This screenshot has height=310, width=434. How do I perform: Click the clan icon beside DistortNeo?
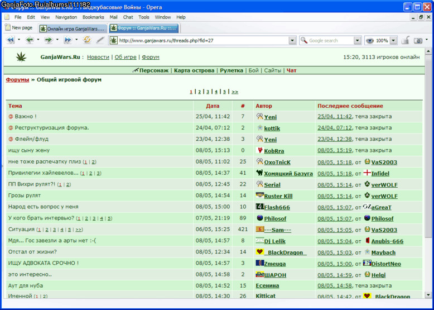367,263
